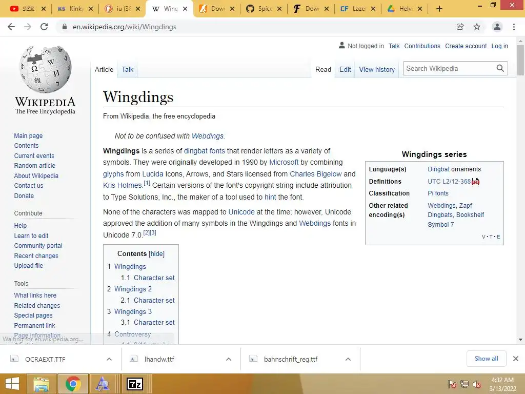Open File Explorer from taskbar
Image resolution: width=525 pixels, height=394 pixels.
click(41, 384)
